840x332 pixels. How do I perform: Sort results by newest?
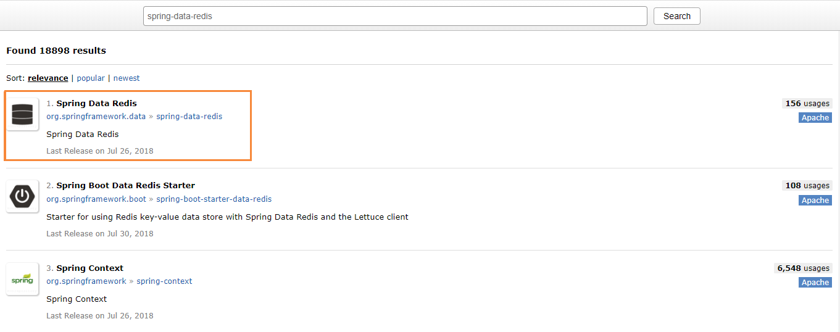127,78
